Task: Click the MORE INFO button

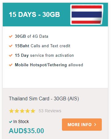Action: pos(82,125)
